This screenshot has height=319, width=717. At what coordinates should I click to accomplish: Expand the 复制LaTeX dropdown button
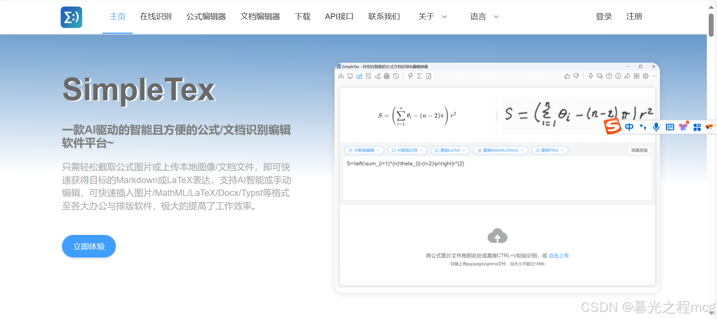tap(450, 150)
